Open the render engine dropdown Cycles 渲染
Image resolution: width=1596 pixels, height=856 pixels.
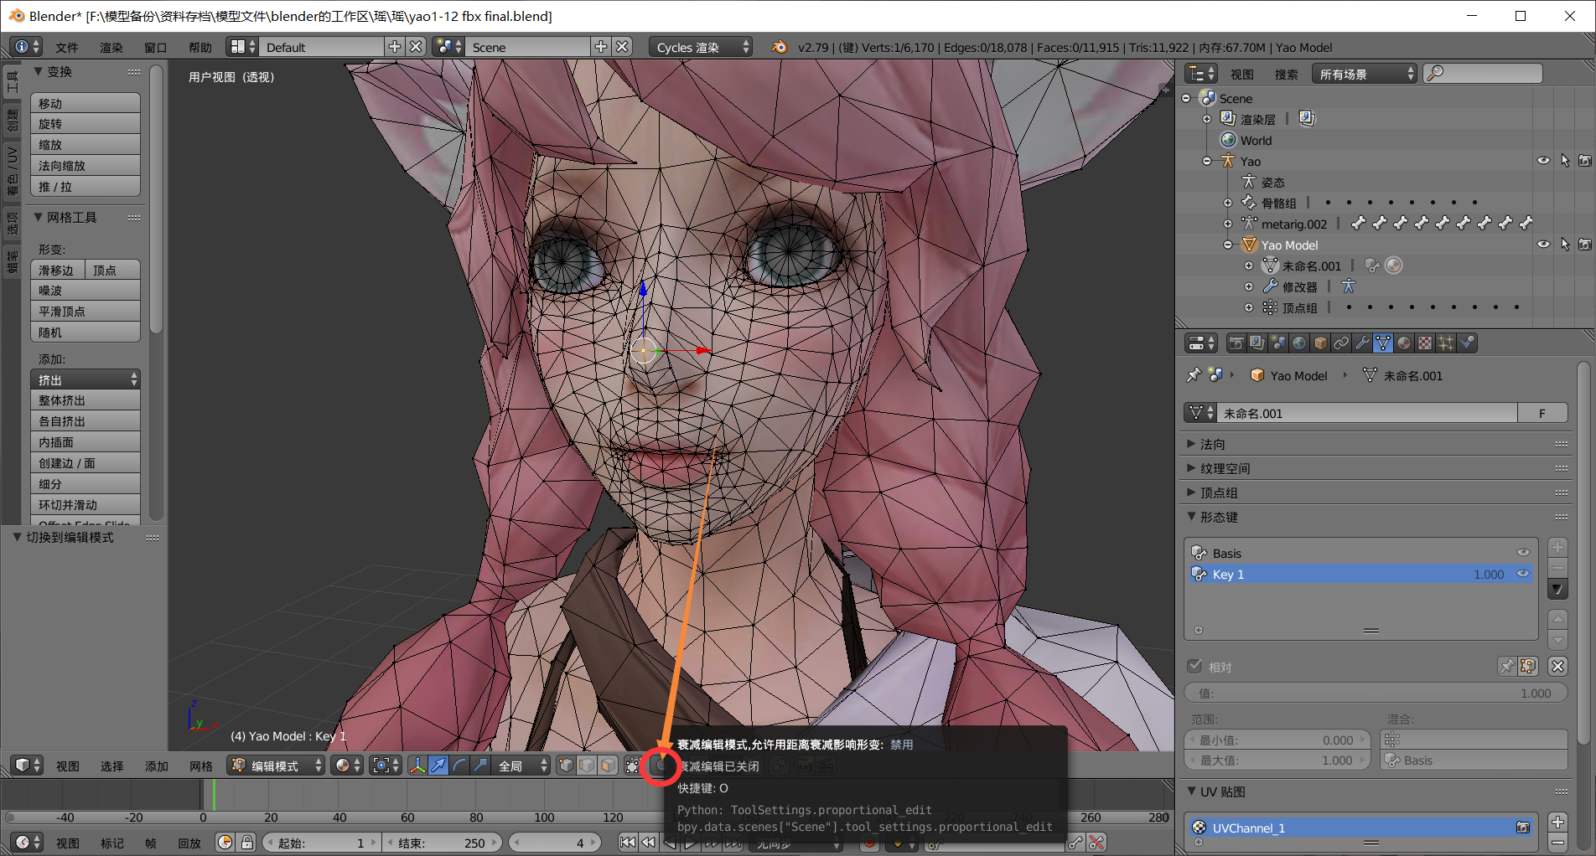click(x=701, y=47)
